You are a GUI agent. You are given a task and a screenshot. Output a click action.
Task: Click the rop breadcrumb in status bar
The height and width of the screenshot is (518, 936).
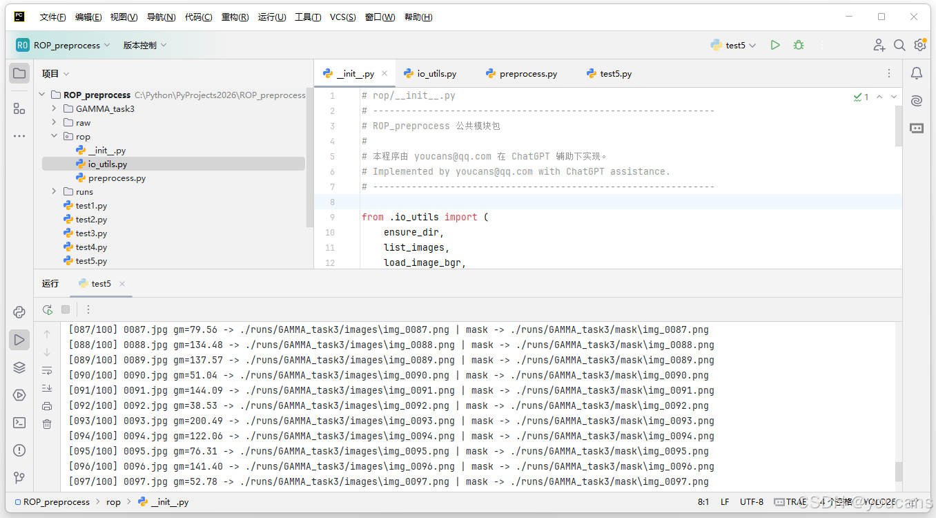click(x=113, y=502)
